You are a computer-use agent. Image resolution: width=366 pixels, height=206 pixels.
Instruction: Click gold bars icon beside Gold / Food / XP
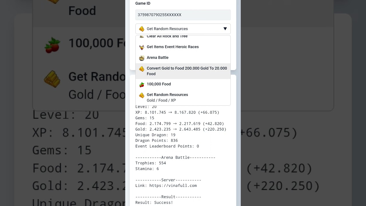(142, 95)
